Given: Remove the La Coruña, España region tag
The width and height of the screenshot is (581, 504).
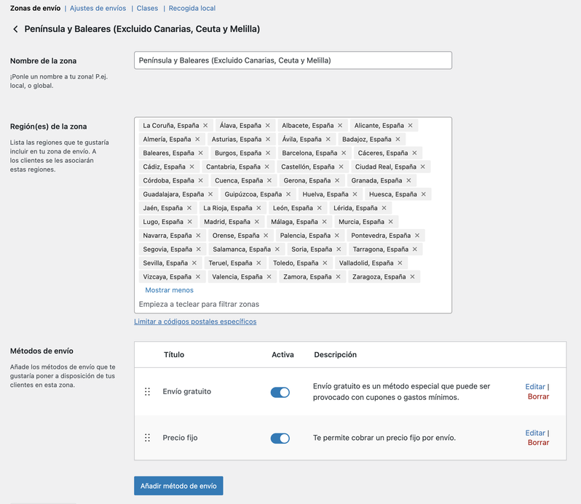Looking at the screenshot, I should click(x=205, y=125).
